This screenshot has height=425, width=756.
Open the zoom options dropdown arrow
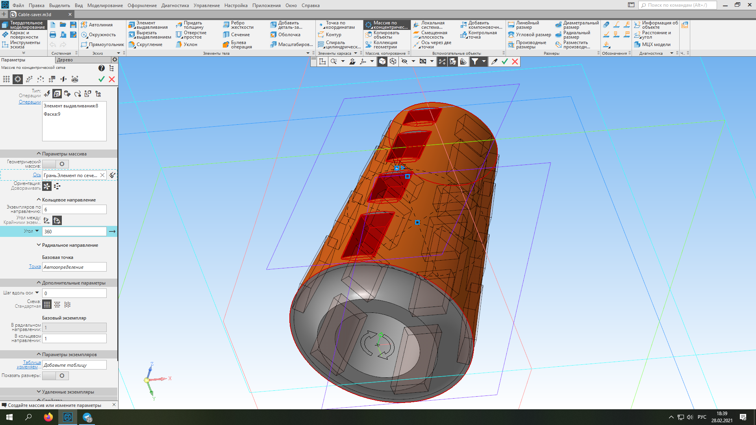pos(343,61)
